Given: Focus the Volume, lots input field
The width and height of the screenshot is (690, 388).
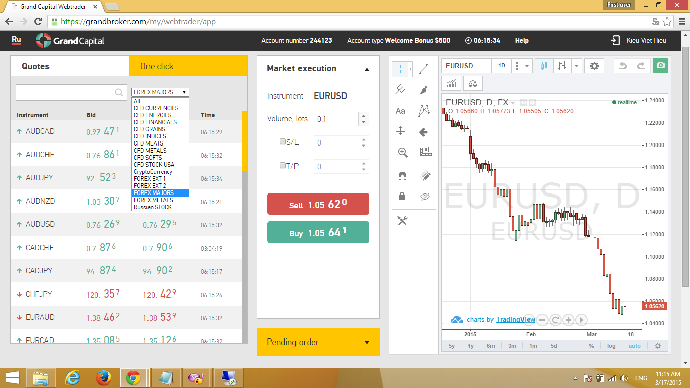Looking at the screenshot, I should [x=336, y=119].
